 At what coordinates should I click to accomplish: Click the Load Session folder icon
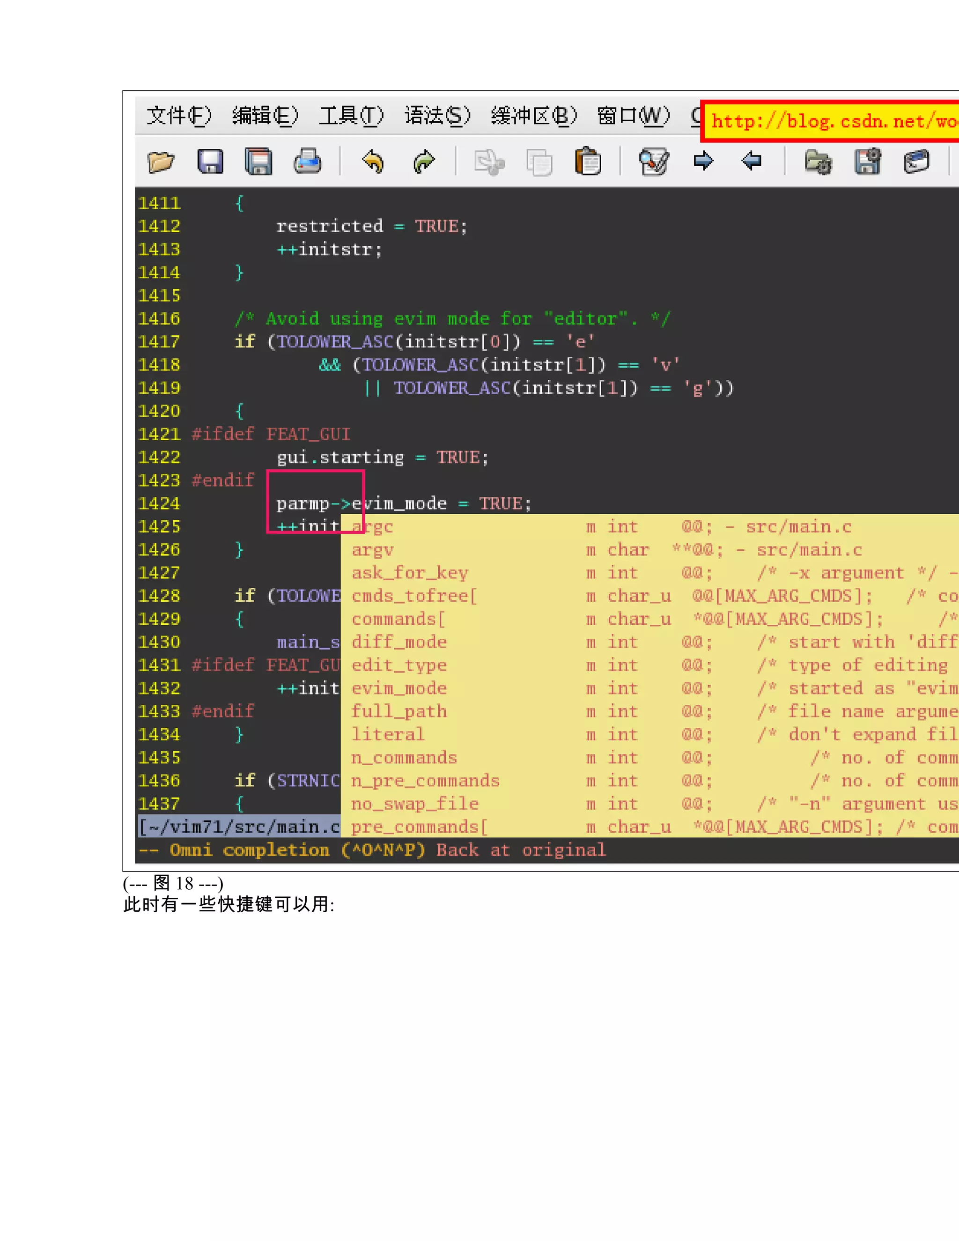coord(818,162)
